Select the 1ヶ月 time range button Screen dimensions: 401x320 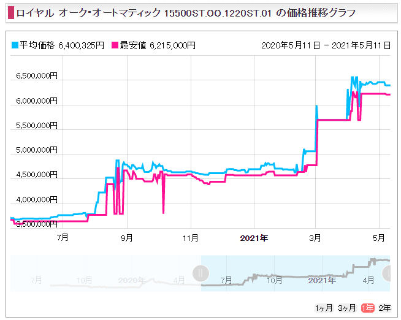324,308
